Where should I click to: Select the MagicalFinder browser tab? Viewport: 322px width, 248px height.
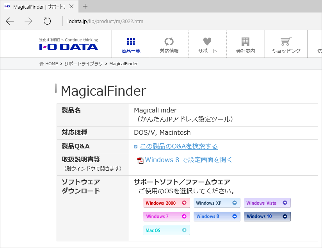pyautogui.click(x=39, y=7)
